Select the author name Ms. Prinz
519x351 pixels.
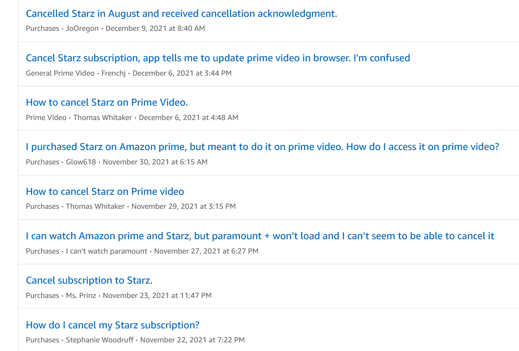81,296
